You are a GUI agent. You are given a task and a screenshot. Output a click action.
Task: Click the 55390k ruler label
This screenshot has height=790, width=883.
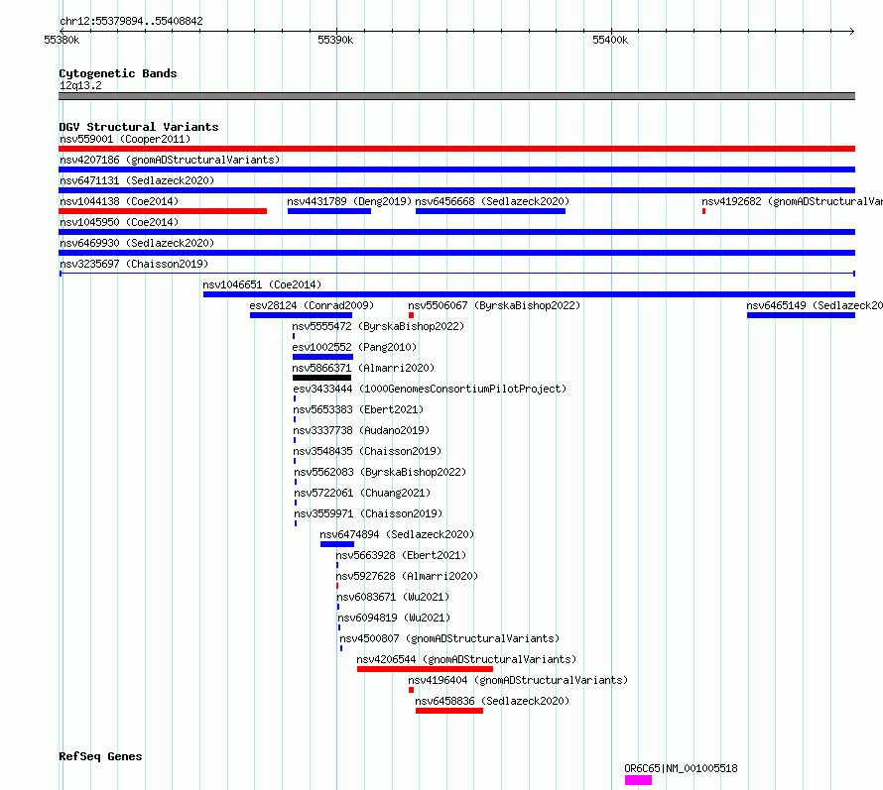click(335, 40)
